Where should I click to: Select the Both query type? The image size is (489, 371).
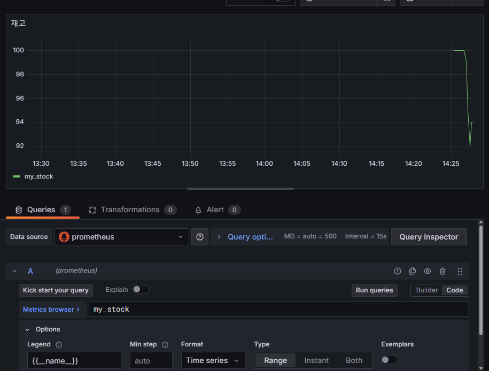(x=354, y=360)
